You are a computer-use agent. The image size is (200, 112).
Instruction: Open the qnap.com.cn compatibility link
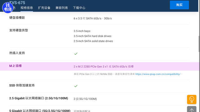click(x=158, y=74)
